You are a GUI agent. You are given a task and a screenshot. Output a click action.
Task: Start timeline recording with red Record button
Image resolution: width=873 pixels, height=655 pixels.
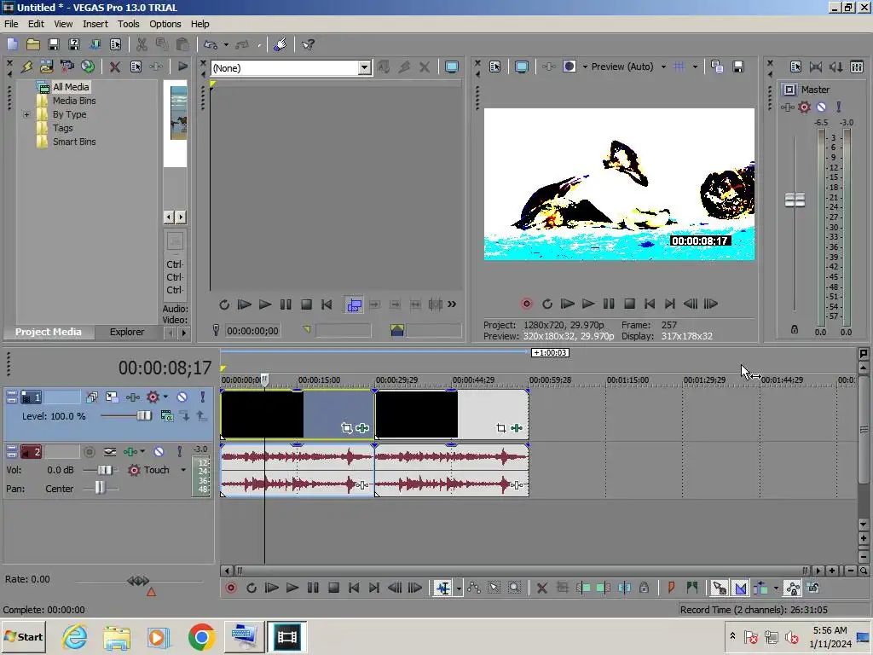click(x=230, y=588)
